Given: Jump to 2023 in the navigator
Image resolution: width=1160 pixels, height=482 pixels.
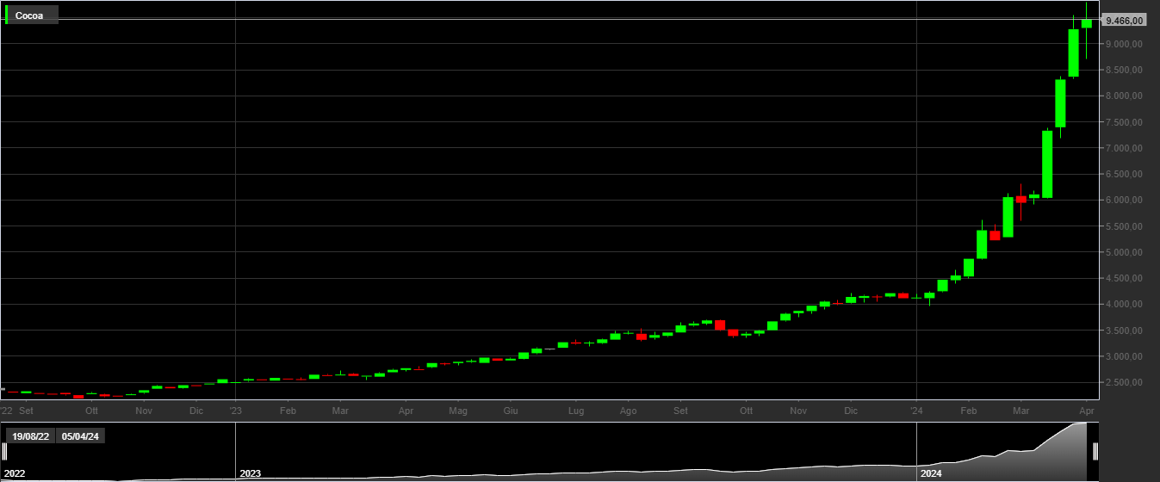Looking at the screenshot, I should coord(250,473).
